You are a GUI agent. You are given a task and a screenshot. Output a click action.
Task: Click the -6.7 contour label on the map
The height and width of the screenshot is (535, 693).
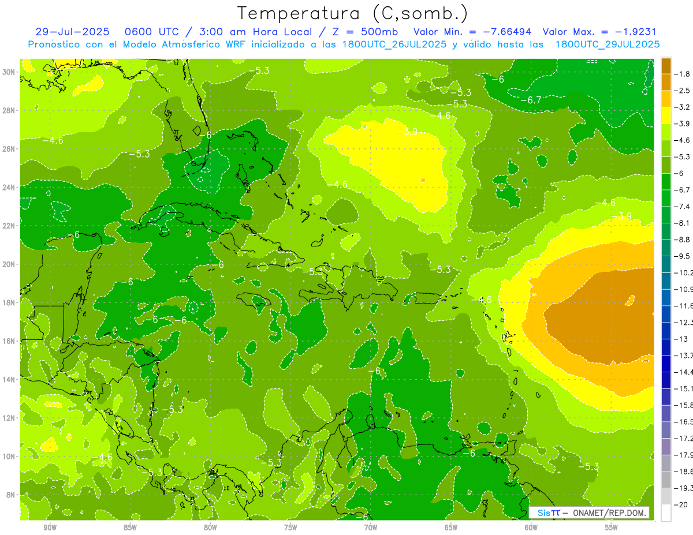coord(531,100)
